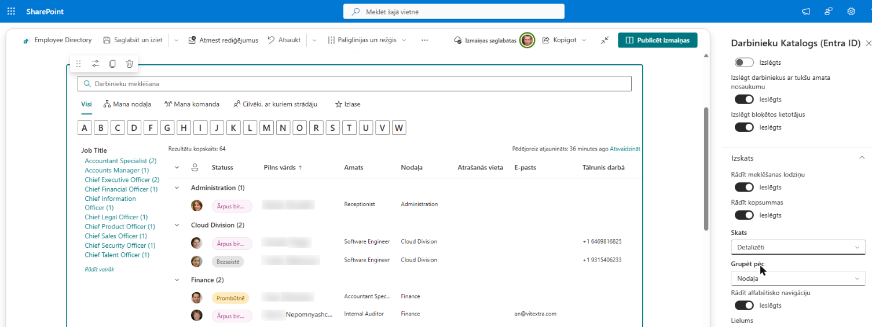Collapse the editing canvas arrows icon
872x327 pixels.
(x=604, y=40)
